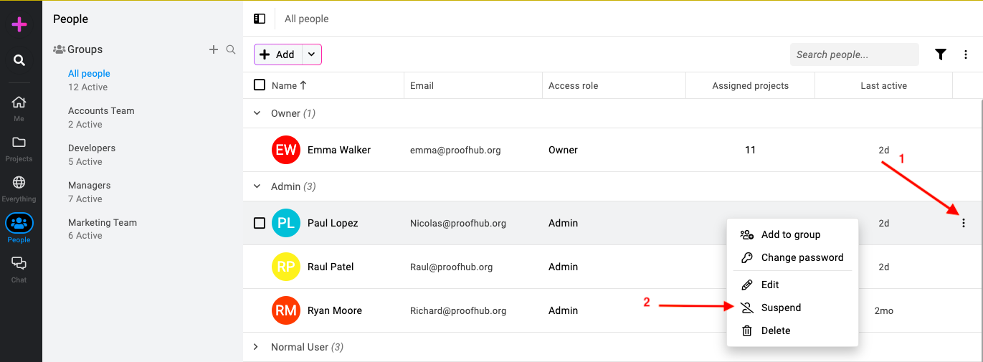The image size is (983, 362).
Task: Click the pink plus quick-add icon
Action: [19, 24]
